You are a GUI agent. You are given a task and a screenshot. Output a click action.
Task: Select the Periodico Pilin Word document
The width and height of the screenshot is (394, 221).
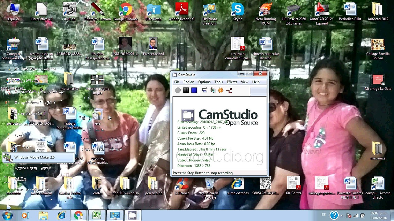click(x=350, y=12)
